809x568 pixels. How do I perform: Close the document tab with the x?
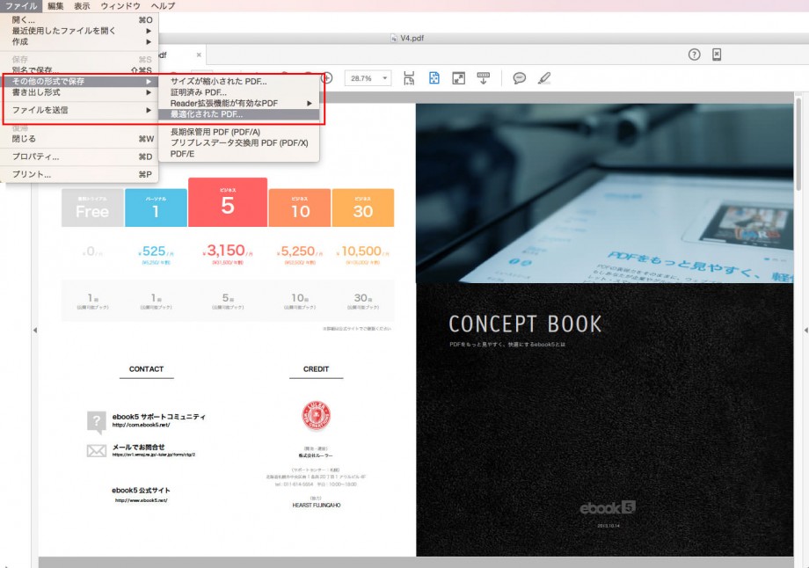(199, 55)
